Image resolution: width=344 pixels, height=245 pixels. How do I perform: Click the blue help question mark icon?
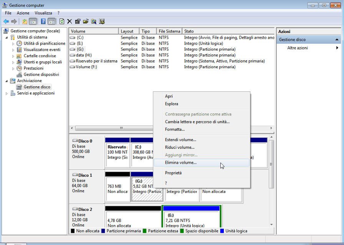coord(44,21)
